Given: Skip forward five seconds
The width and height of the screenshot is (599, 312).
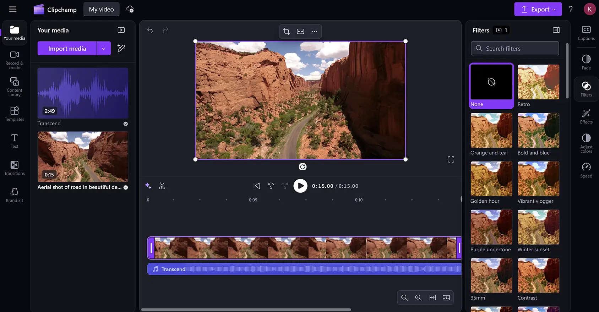Looking at the screenshot, I should (285, 186).
